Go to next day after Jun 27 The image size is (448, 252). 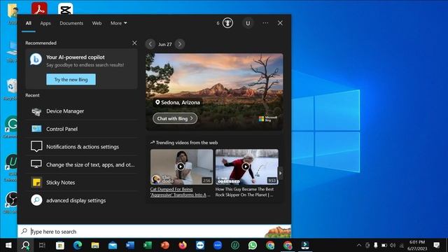pos(180,44)
